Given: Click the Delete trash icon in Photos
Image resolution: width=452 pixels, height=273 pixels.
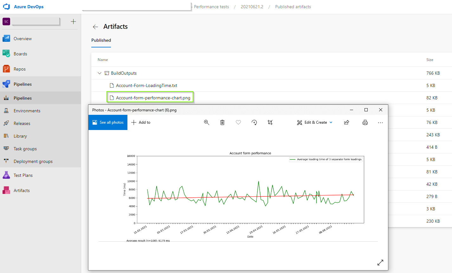Looking at the screenshot, I should click(x=222, y=122).
